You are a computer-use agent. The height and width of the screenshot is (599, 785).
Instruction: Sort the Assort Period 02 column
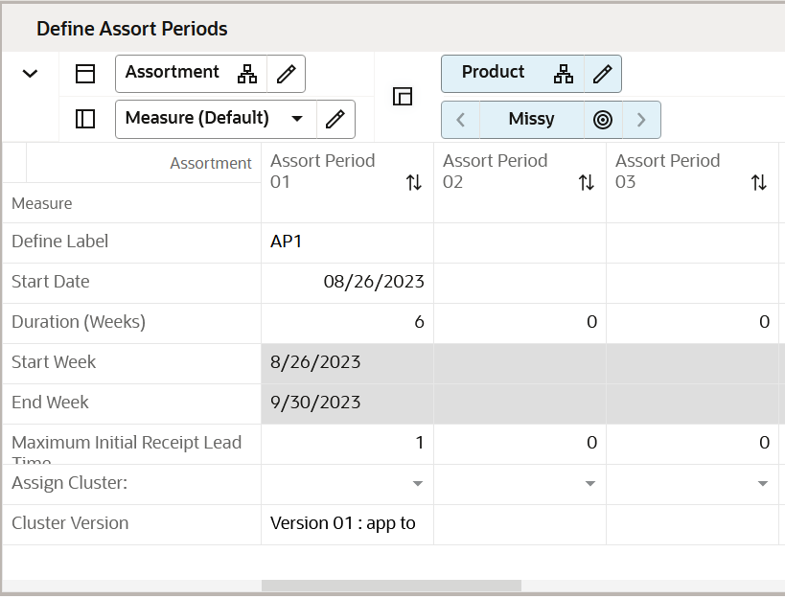(x=587, y=181)
